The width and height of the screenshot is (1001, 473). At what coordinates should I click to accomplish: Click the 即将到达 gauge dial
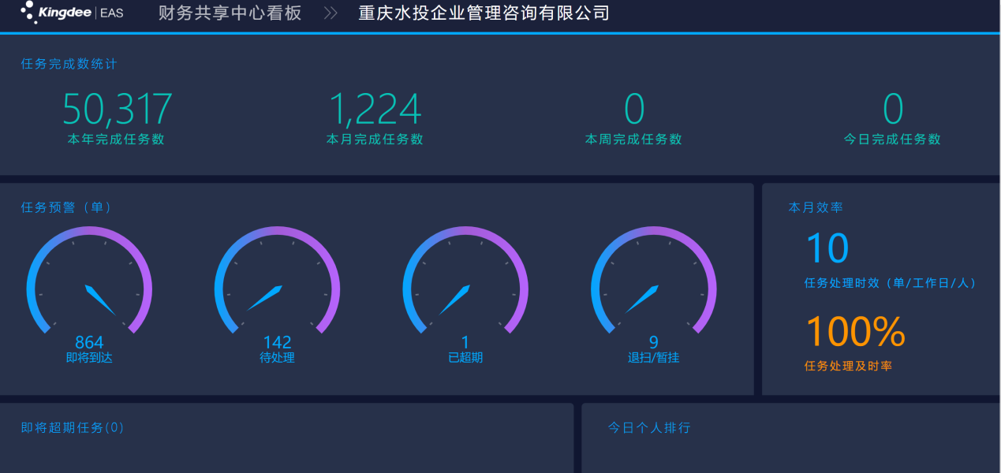point(89,280)
